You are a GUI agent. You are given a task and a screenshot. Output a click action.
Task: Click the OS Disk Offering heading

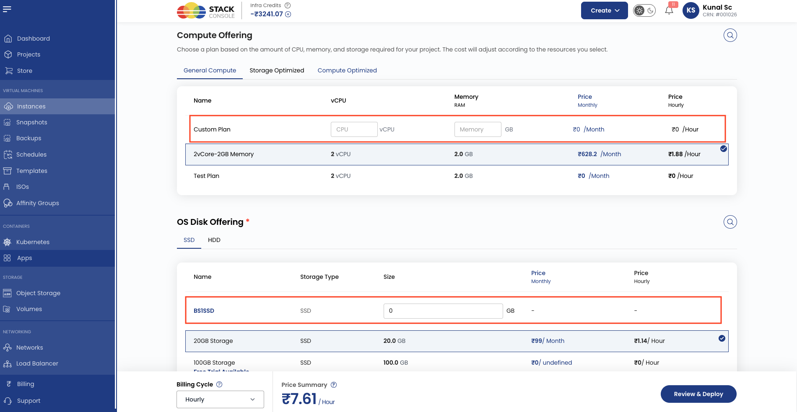tap(210, 222)
